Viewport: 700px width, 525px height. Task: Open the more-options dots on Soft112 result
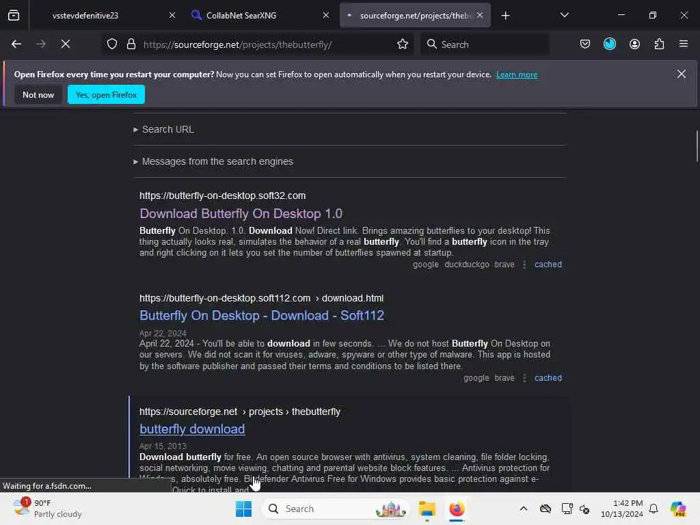pyautogui.click(x=524, y=378)
